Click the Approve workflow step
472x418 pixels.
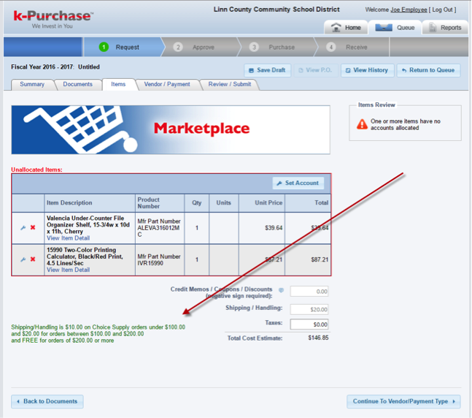[199, 47]
